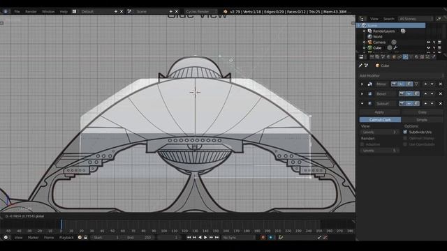Screen dimensions: 447x251
Task: Toggle Camera viewport visibility eye
Action: coord(428,42)
